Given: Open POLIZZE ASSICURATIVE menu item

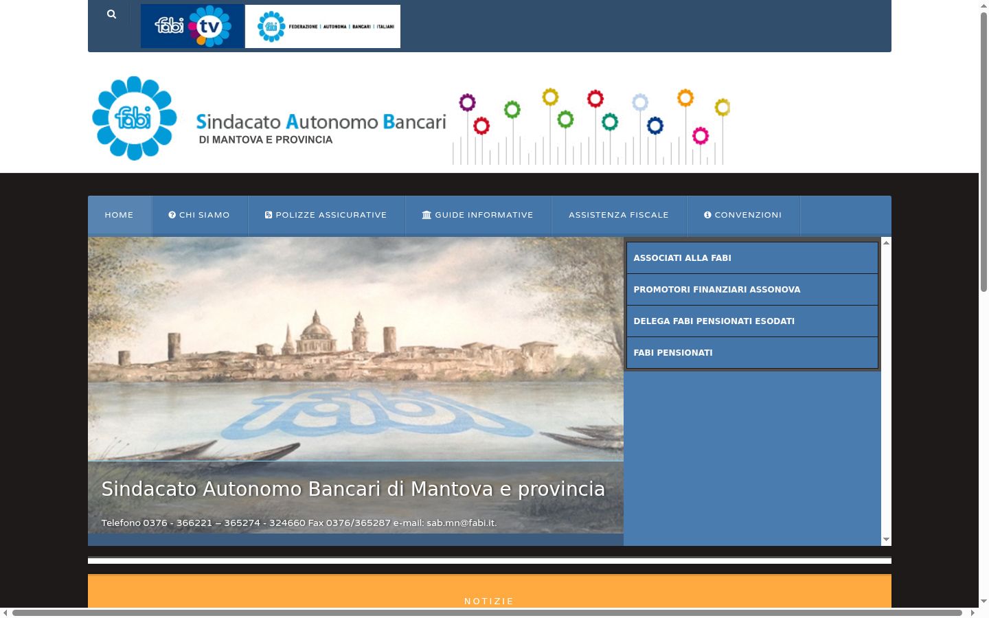Looking at the screenshot, I should [326, 215].
